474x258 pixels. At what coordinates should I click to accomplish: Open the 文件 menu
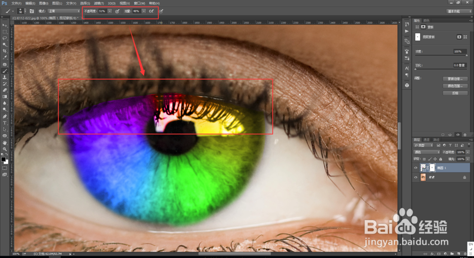point(16,3)
